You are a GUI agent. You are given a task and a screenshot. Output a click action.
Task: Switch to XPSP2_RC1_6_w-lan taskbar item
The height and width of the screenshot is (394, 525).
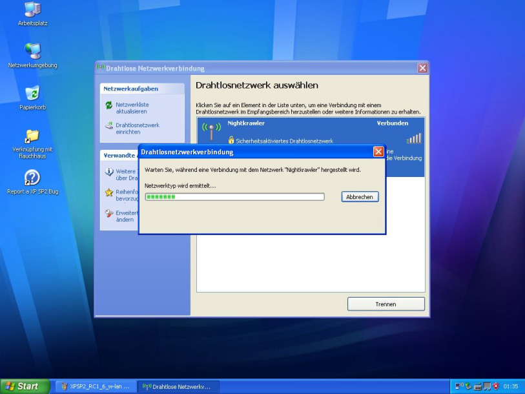[x=96, y=386]
